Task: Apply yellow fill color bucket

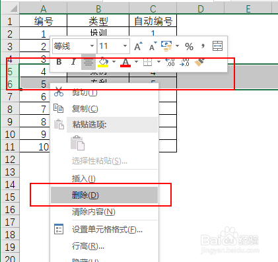Action: [x=103, y=62]
